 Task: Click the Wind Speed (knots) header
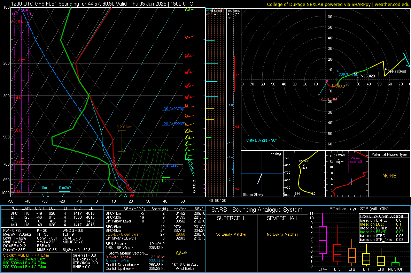214,12
